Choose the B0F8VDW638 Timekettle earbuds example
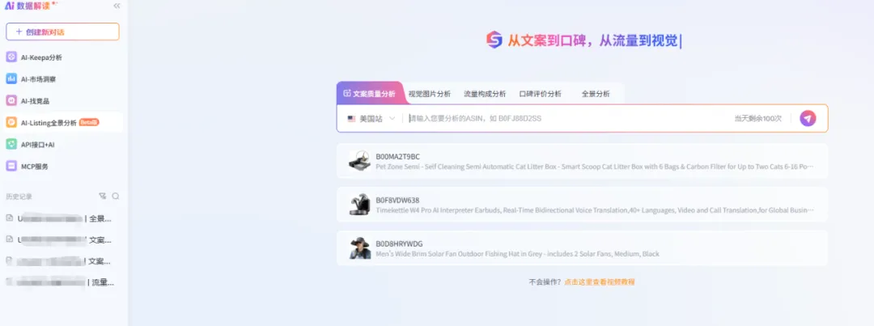The width and height of the screenshot is (874, 326). point(582,205)
